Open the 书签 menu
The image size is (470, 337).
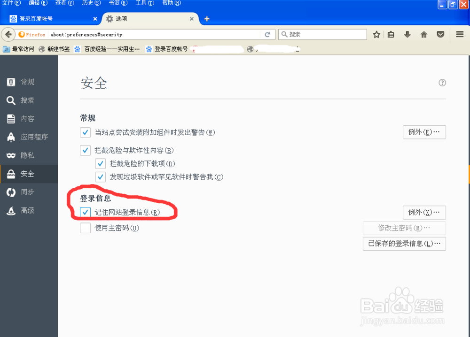point(118,3)
